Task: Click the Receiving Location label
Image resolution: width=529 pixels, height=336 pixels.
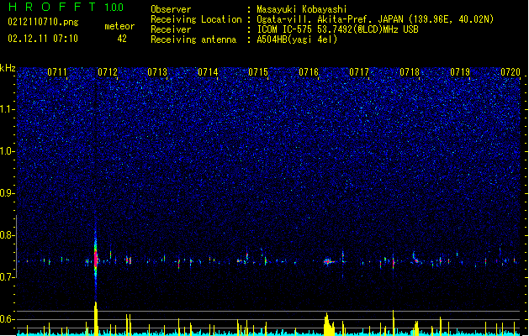Action: [196, 19]
